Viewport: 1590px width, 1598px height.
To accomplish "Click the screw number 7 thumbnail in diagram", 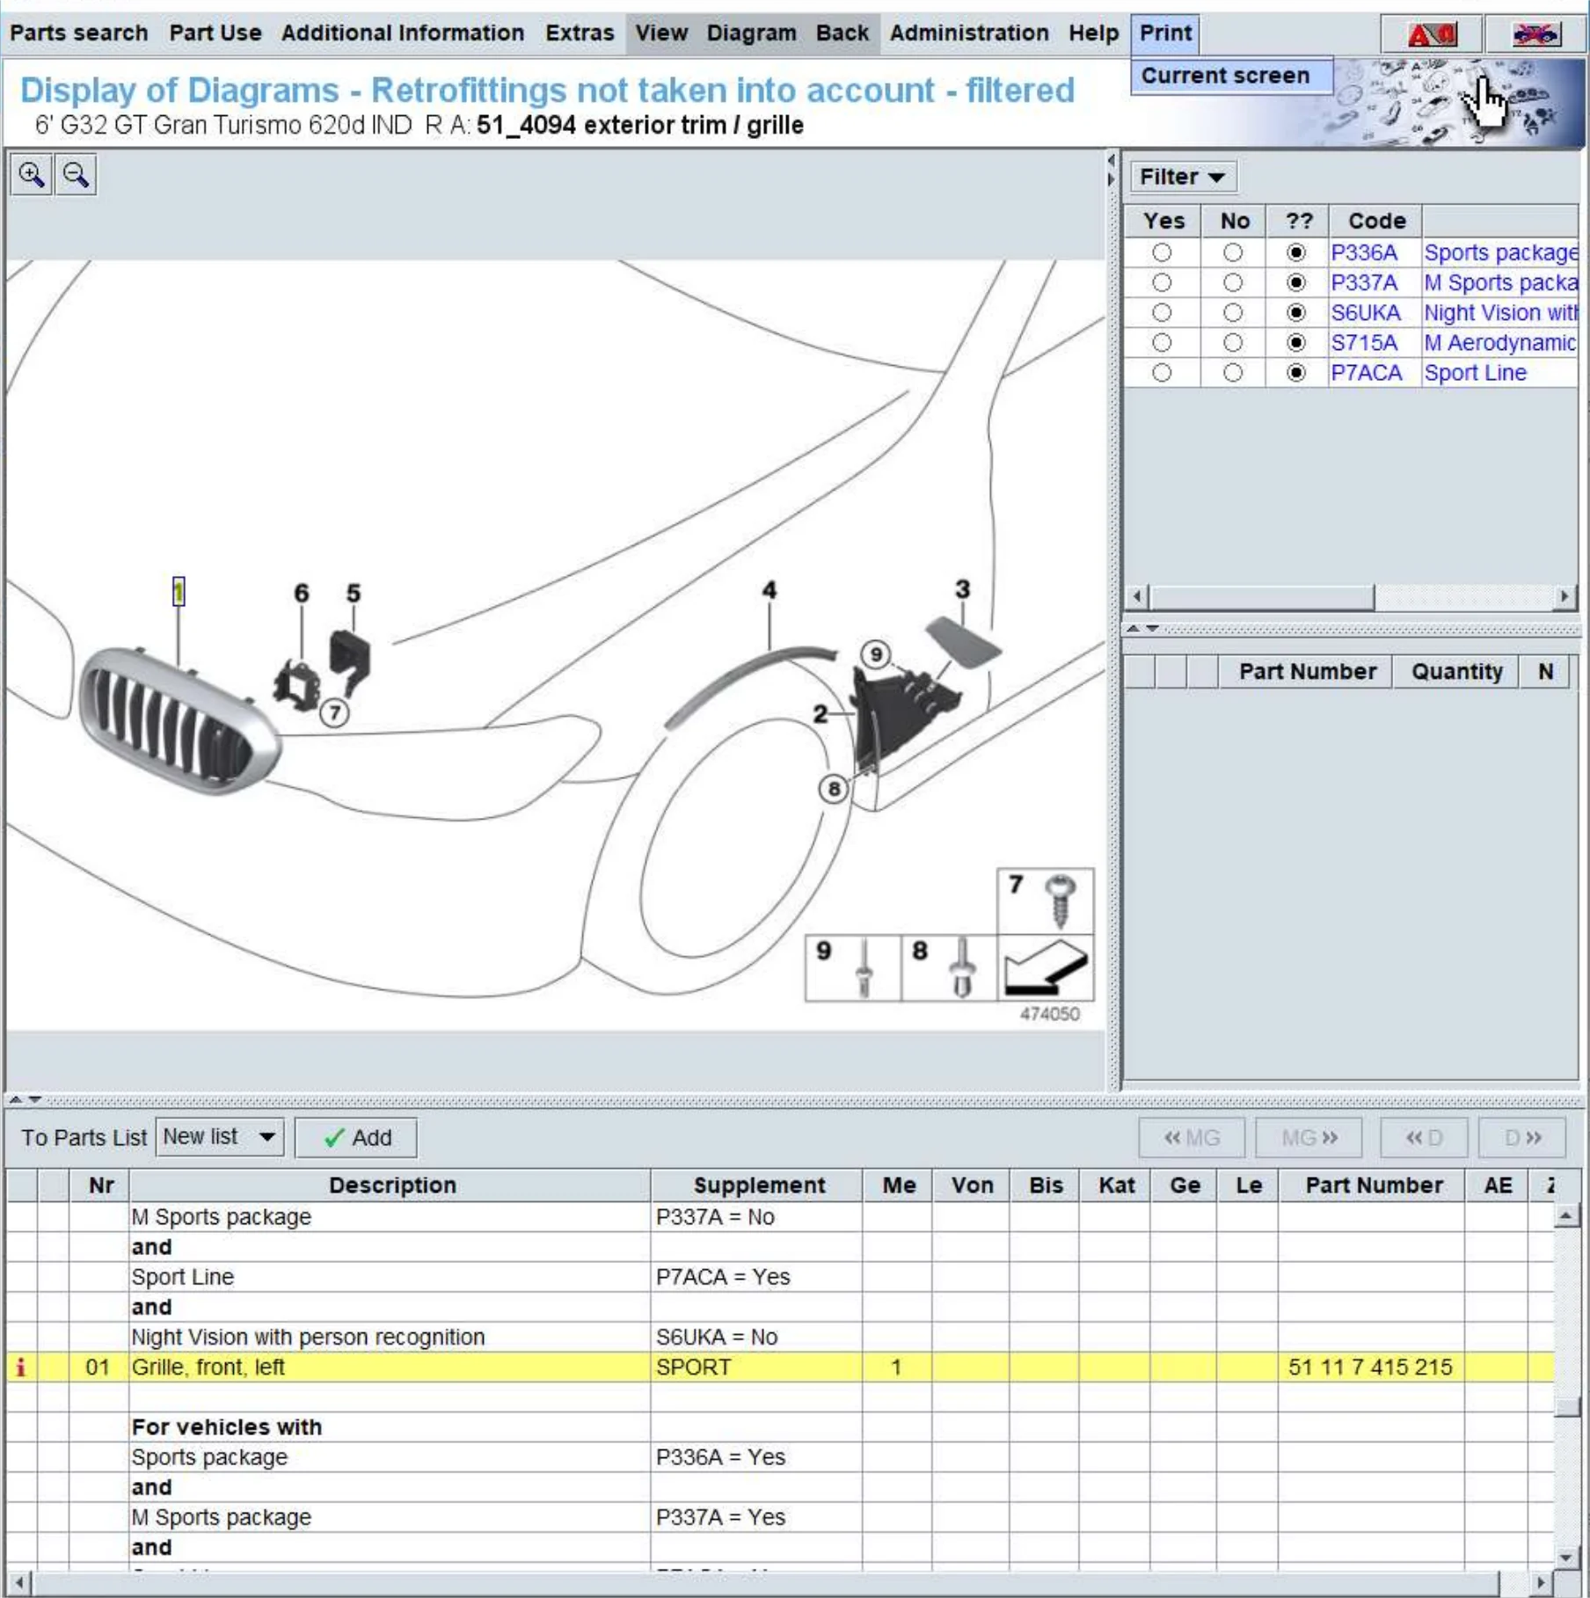I will click(x=1046, y=901).
